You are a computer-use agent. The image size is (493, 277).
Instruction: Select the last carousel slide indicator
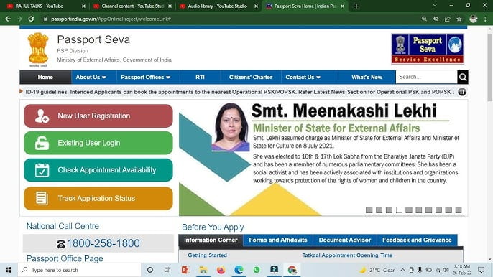click(x=459, y=210)
